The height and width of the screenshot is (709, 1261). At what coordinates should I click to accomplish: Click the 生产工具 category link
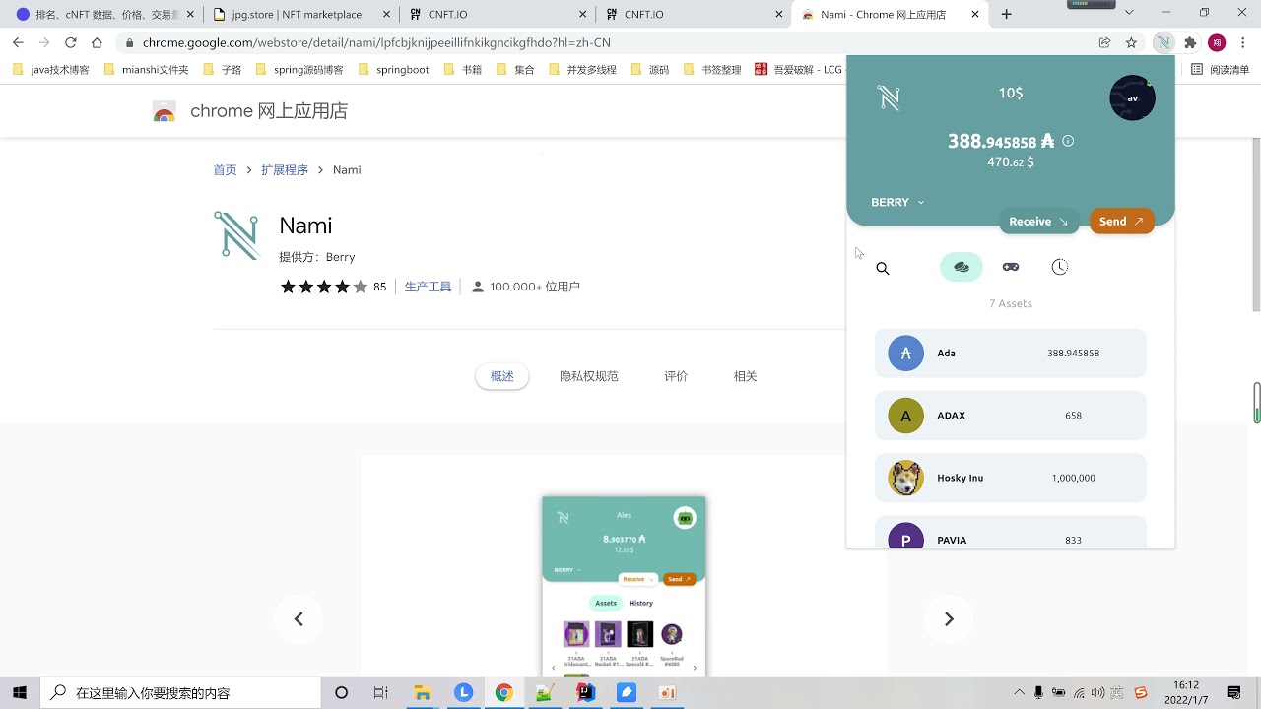click(428, 287)
